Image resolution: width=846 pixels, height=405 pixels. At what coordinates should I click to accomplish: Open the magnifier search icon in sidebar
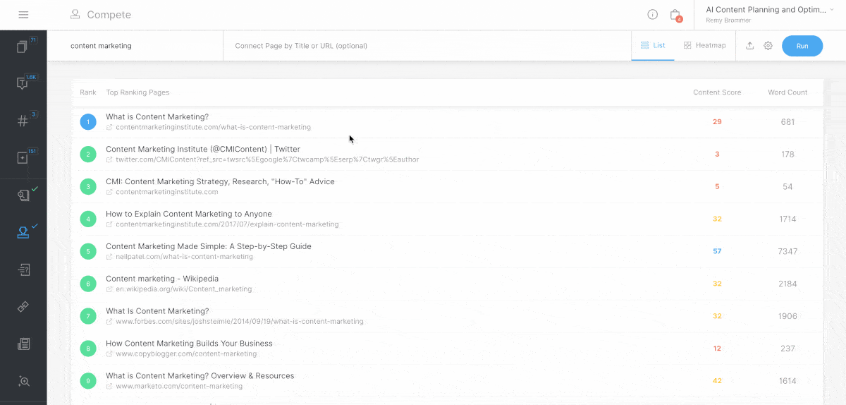(23, 381)
